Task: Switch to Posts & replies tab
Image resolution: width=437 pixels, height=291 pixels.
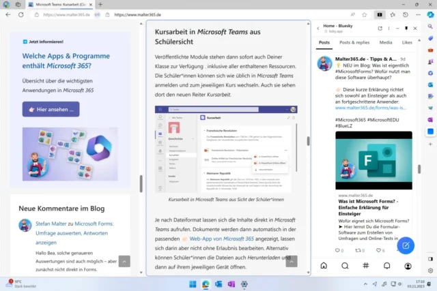Action: tap(354, 42)
